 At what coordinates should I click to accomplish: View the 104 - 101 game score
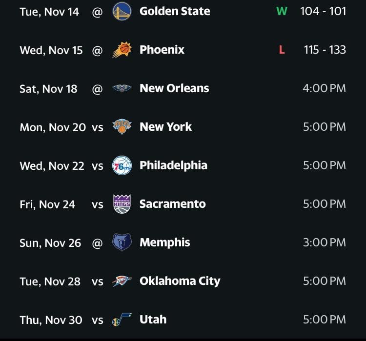323,11
